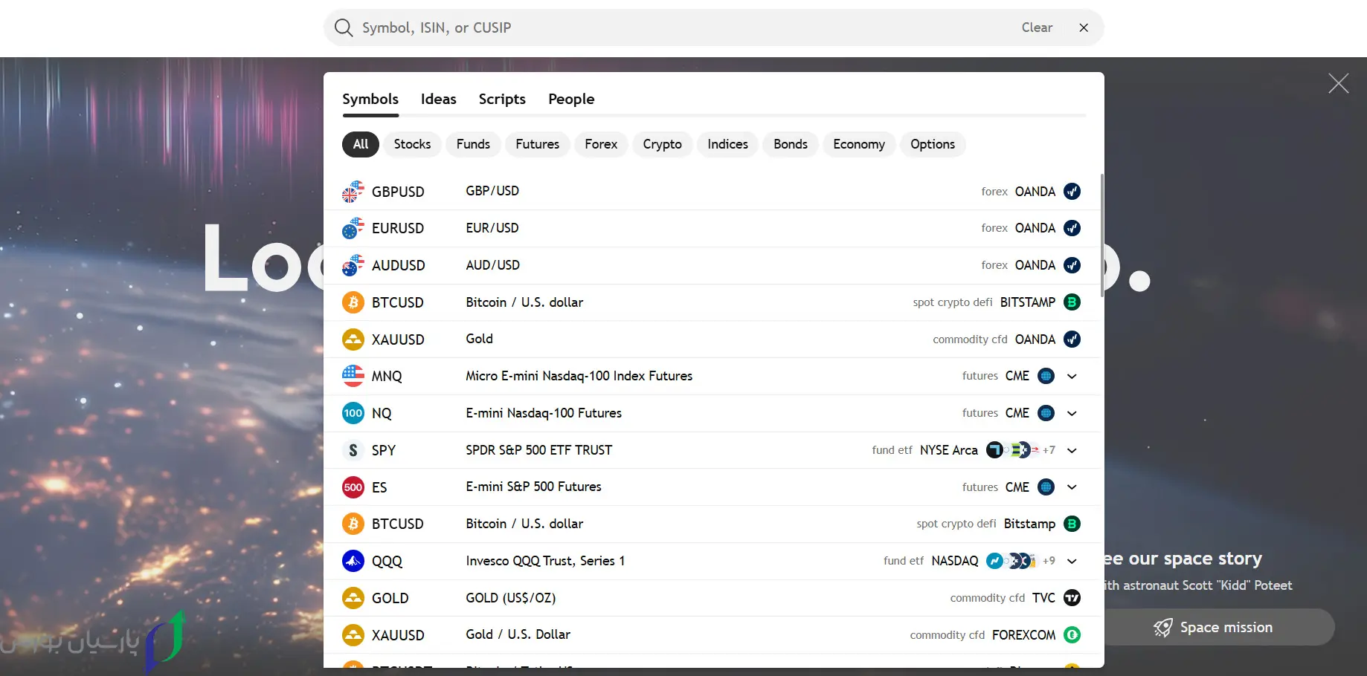Click the green icon next to uppercase BITSTAMP
This screenshot has width=1367, height=676.
1072,302
